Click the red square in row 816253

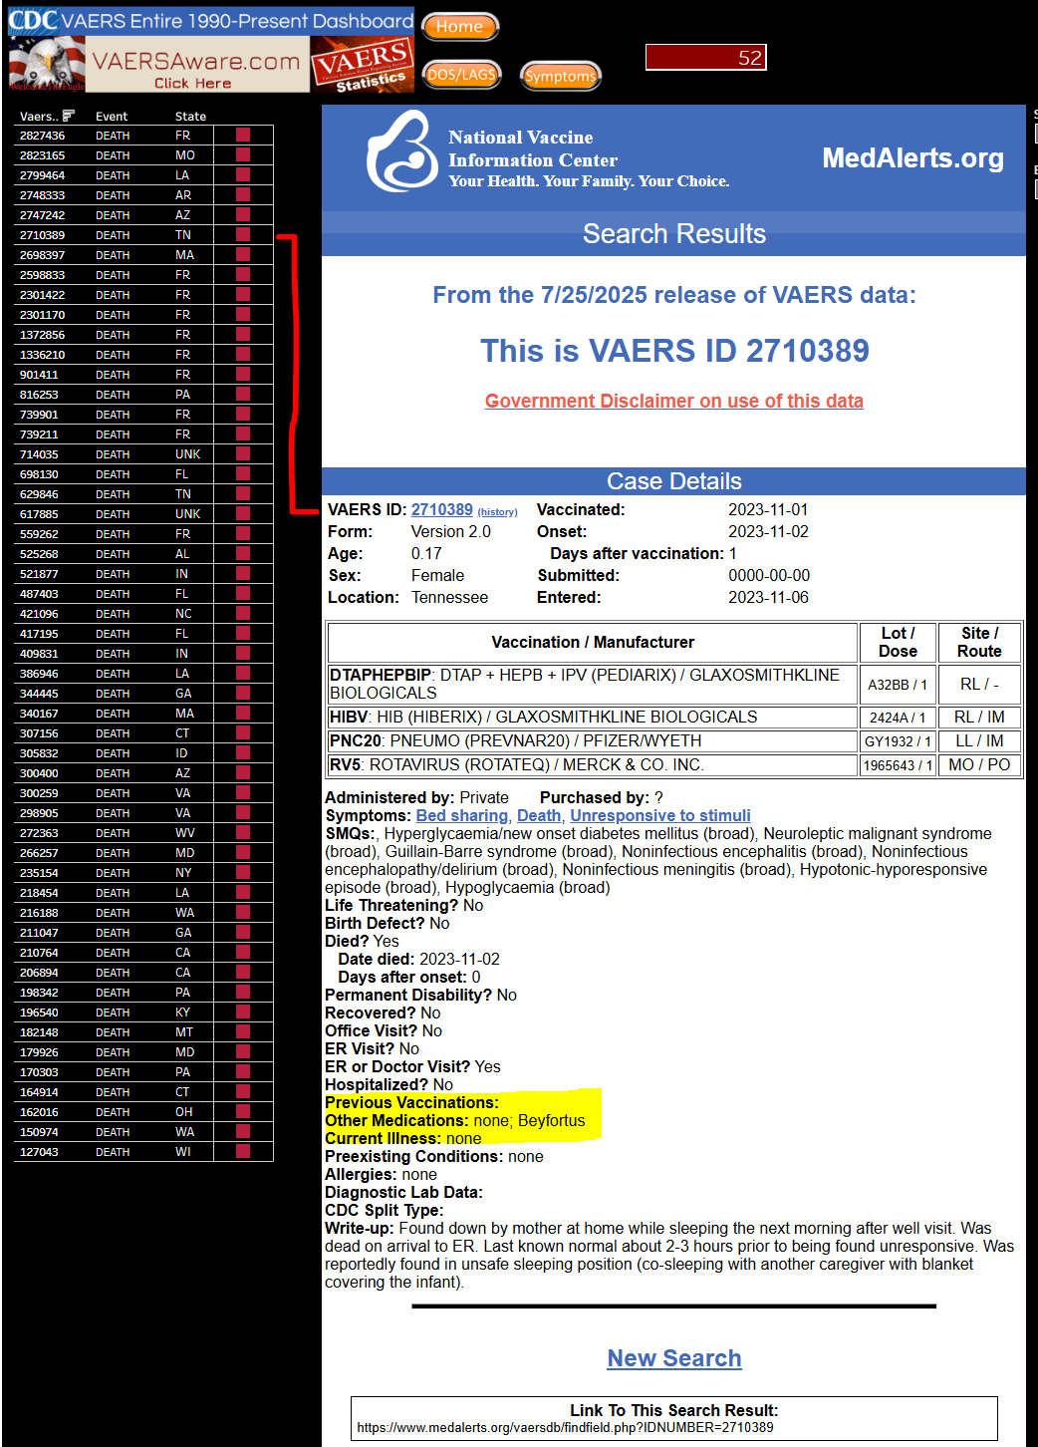243,394
